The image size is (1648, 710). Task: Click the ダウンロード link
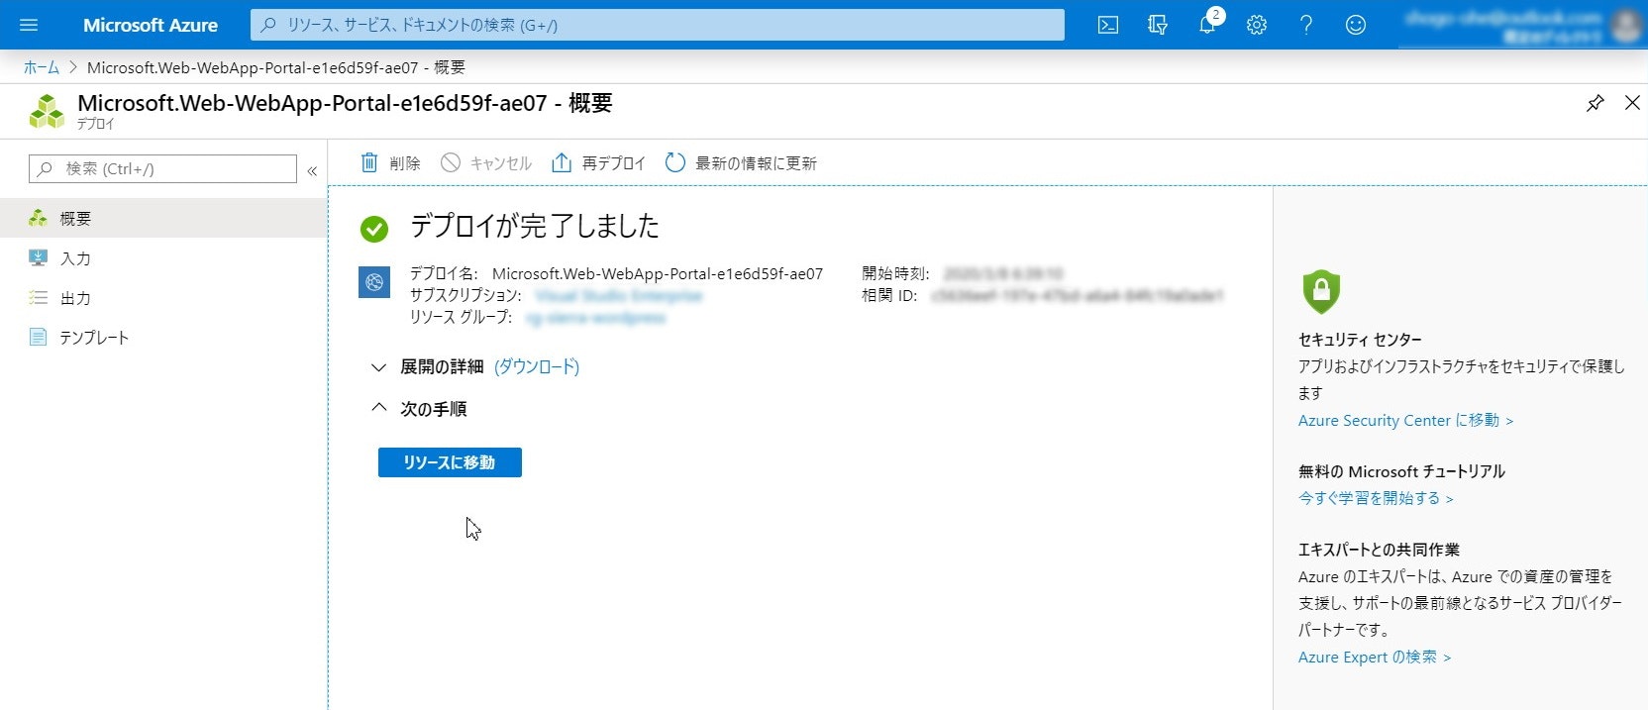point(537,366)
